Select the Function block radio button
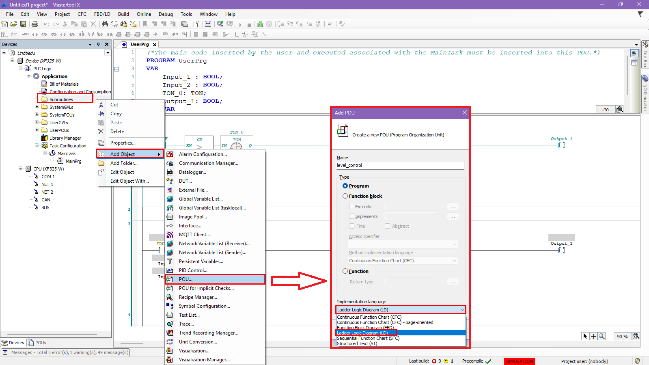The image size is (649, 365). pos(345,196)
